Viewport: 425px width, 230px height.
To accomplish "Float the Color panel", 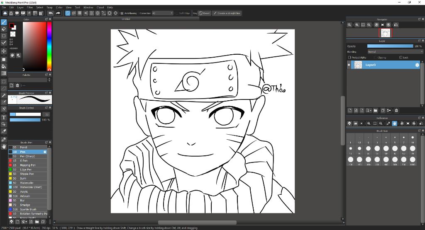I will 46,19.
